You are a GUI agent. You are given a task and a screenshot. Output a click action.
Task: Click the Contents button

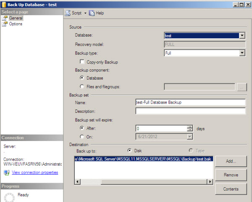(231, 189)
